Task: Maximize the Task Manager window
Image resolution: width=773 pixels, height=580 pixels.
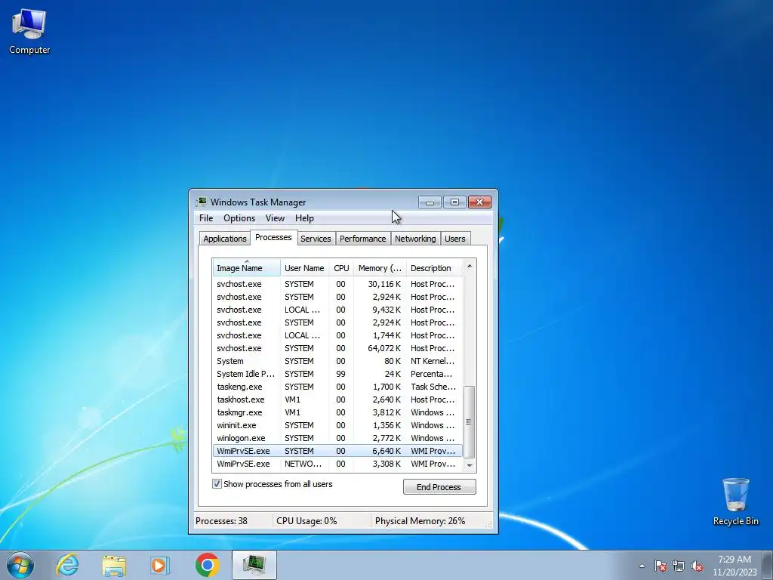Action: (454, 202)
